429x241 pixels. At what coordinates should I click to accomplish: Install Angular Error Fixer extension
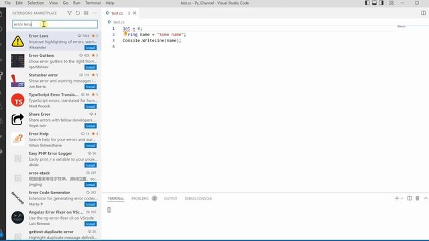click(x=90, y=224)
